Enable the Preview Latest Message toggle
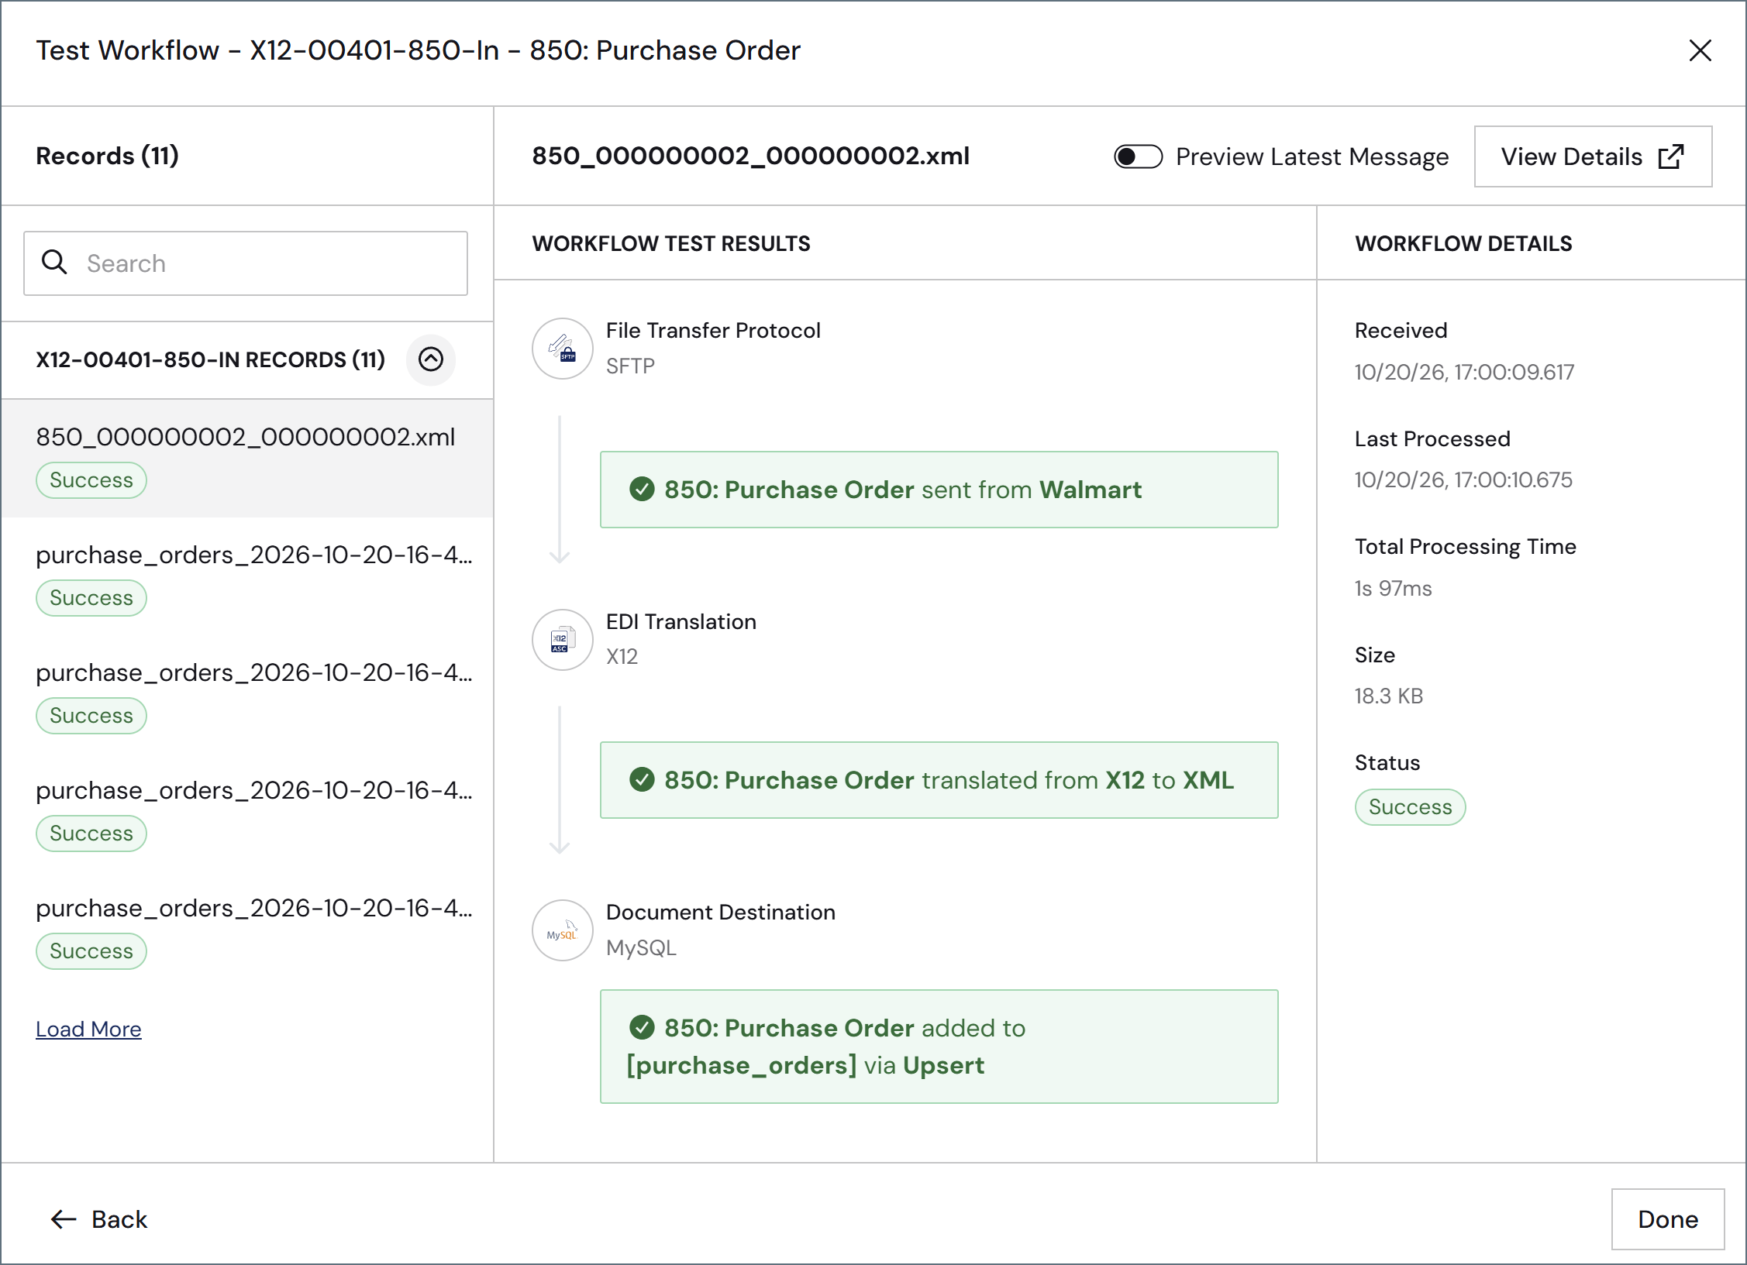The height and width of the screenshot is (1265, 1747). click(x=1137, y=156)
